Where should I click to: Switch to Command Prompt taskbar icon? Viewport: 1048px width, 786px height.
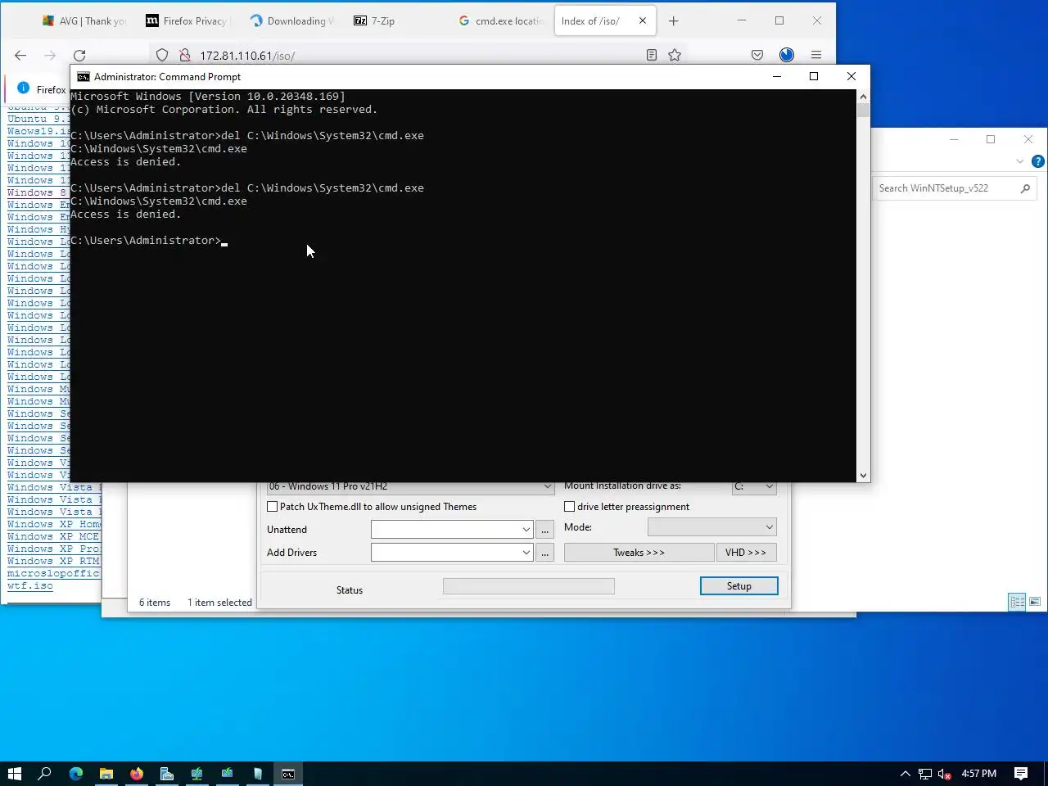(288, 774)
